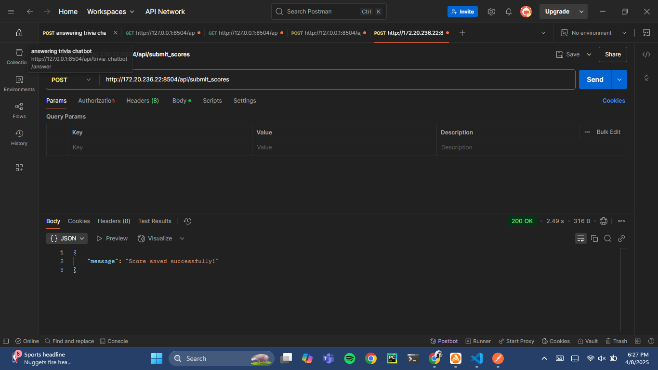
Task: Expand the POST method dropdown
Action: tap(71, 79)
